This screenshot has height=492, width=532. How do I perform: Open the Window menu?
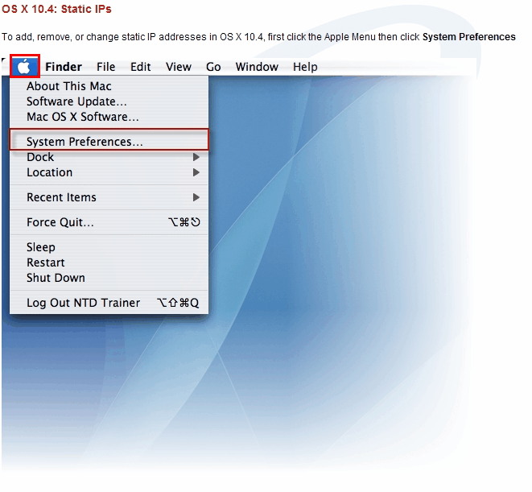point(257,67)
